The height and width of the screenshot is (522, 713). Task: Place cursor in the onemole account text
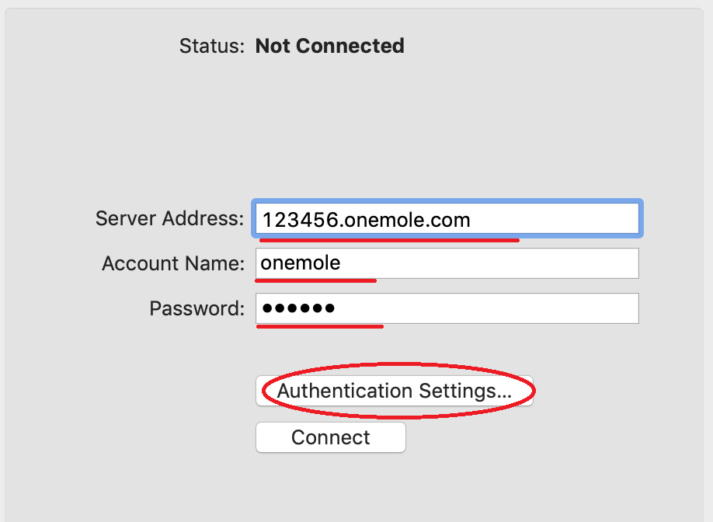(x=300, y=263)
